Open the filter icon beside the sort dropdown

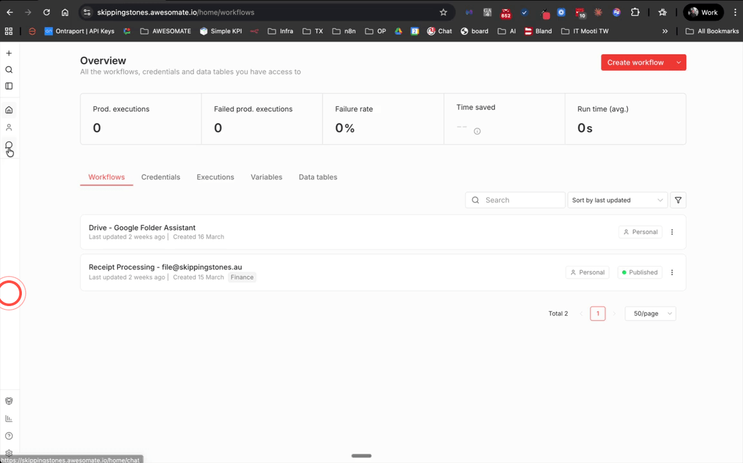(677, 200)
